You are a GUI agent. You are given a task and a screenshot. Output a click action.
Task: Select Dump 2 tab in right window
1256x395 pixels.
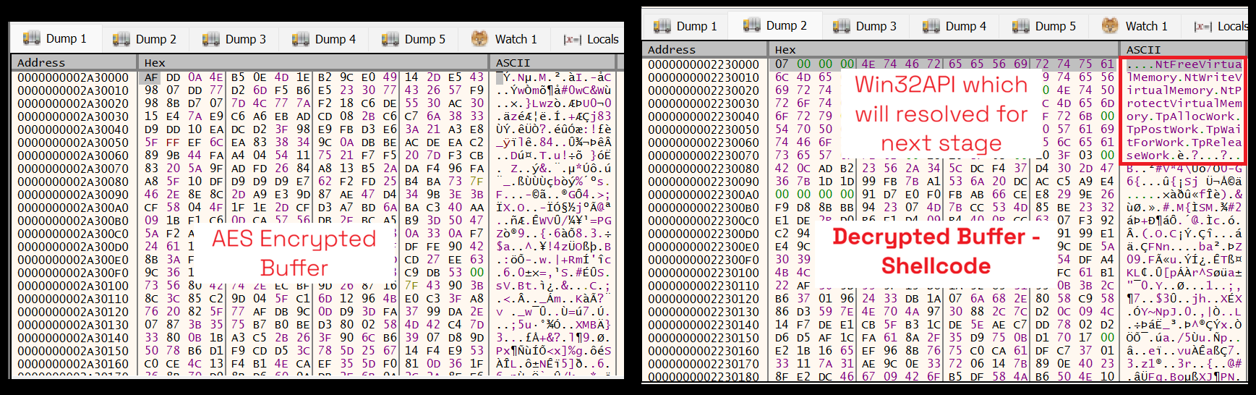click(776, 25)
